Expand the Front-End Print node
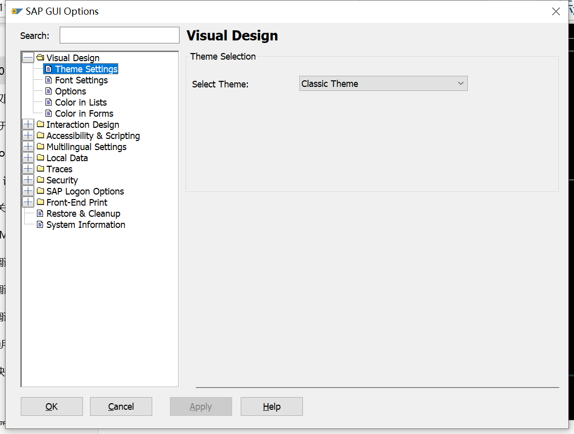This screenshot has width=574, height=434. click(28, 202)
